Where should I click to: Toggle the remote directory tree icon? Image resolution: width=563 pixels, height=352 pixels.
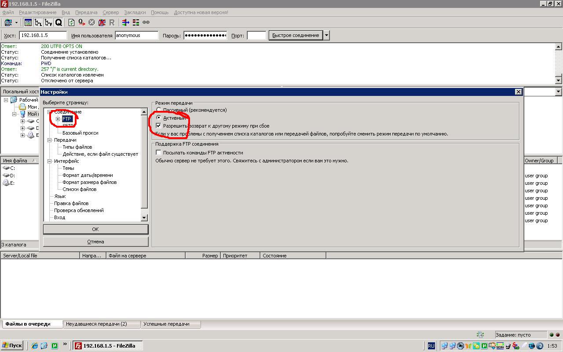48,22
